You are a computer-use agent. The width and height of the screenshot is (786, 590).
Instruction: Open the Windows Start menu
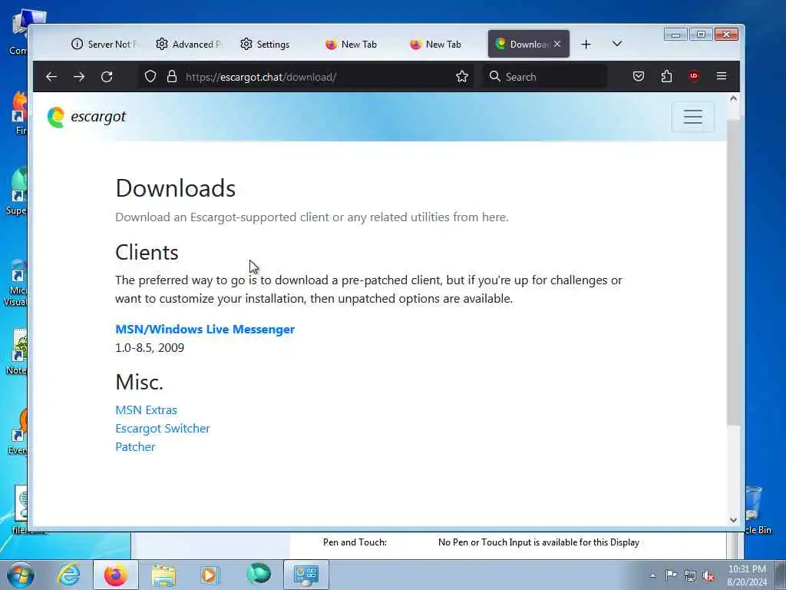pos(20,575)
